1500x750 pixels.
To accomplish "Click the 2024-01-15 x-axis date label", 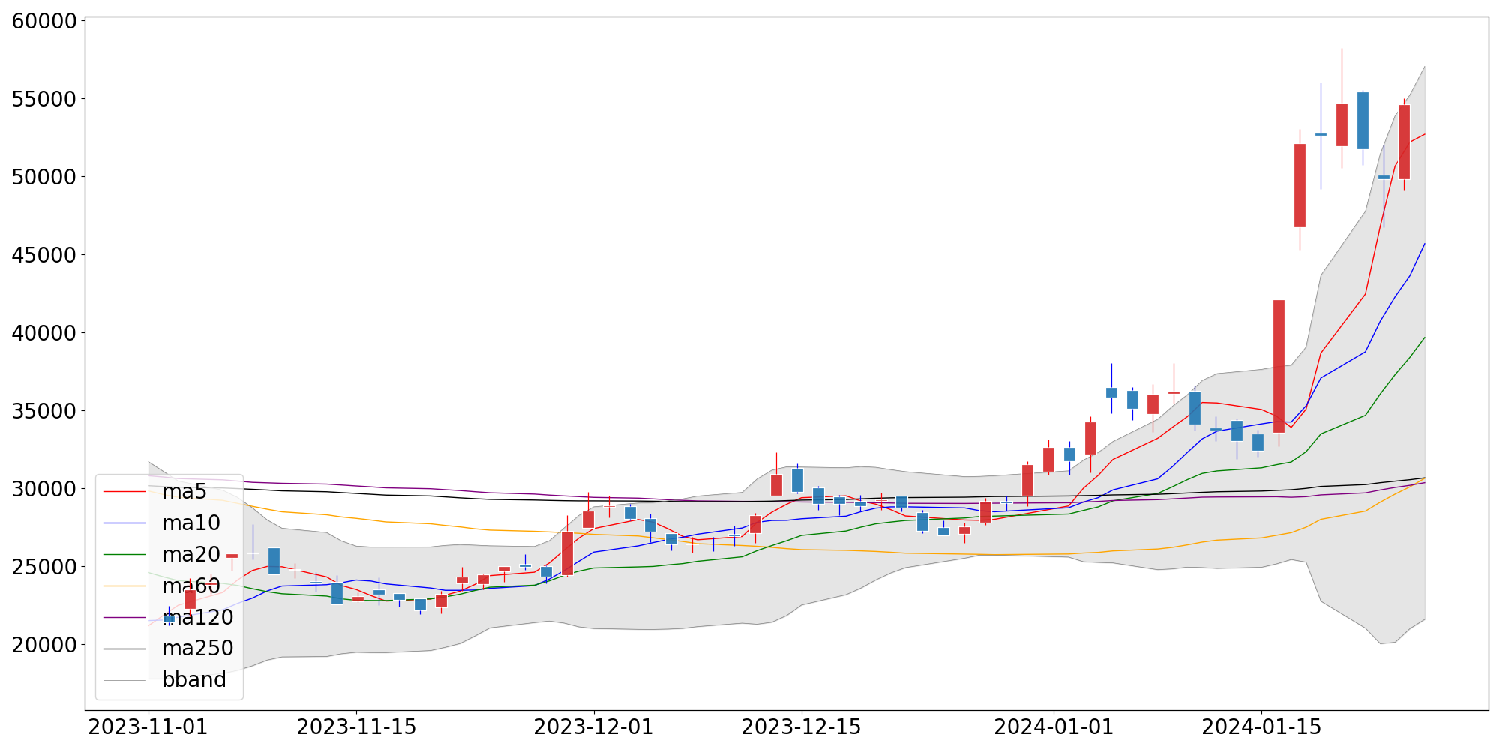I will pos(1261,727).
